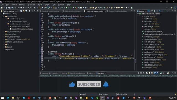Open the Window menu
177x100 pixels.
point(61,5)
